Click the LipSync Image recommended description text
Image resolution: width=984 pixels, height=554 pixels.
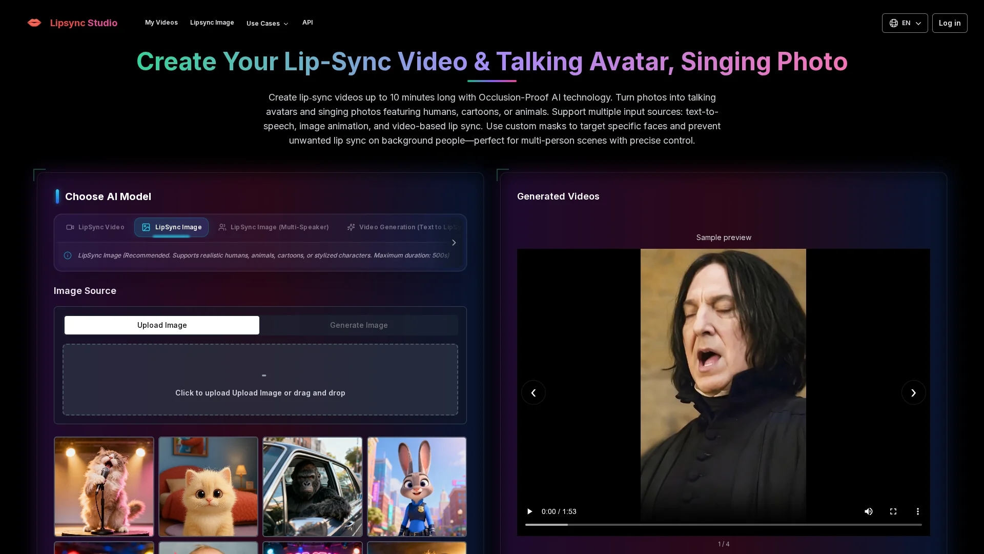(x=263, y=255)
